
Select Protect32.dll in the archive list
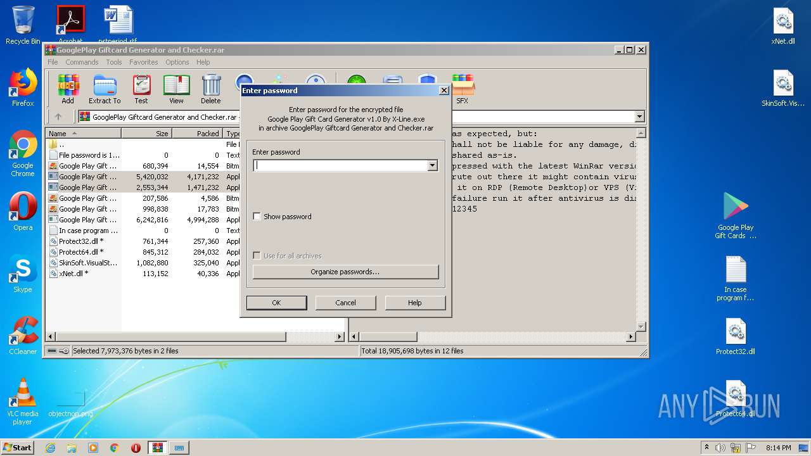click(143, 241)
